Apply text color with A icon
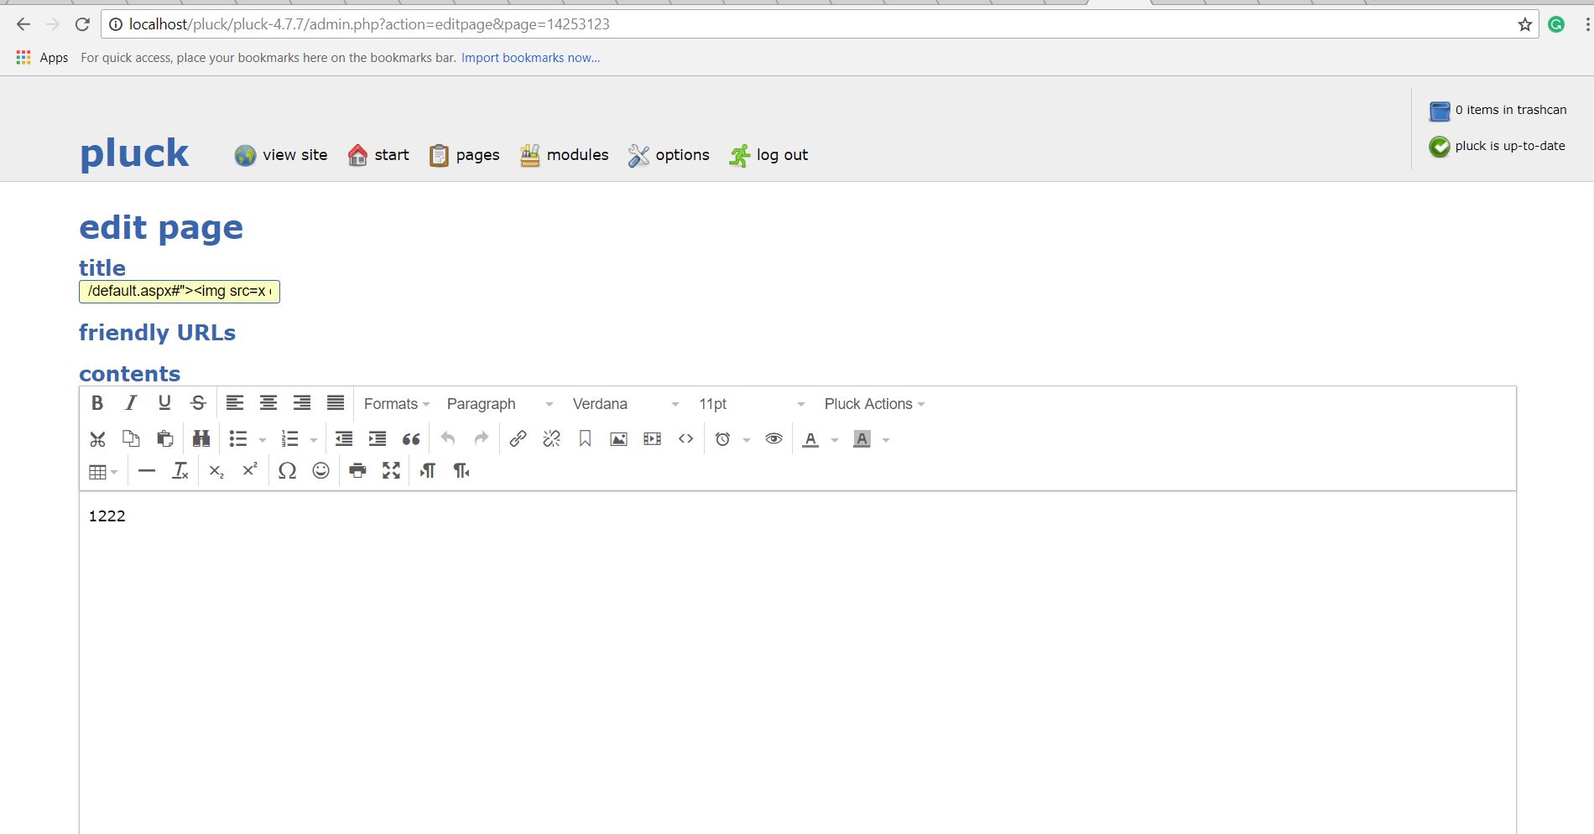Image resolution: width=1594 pixels, height=834 pixels. click(810, 438)
